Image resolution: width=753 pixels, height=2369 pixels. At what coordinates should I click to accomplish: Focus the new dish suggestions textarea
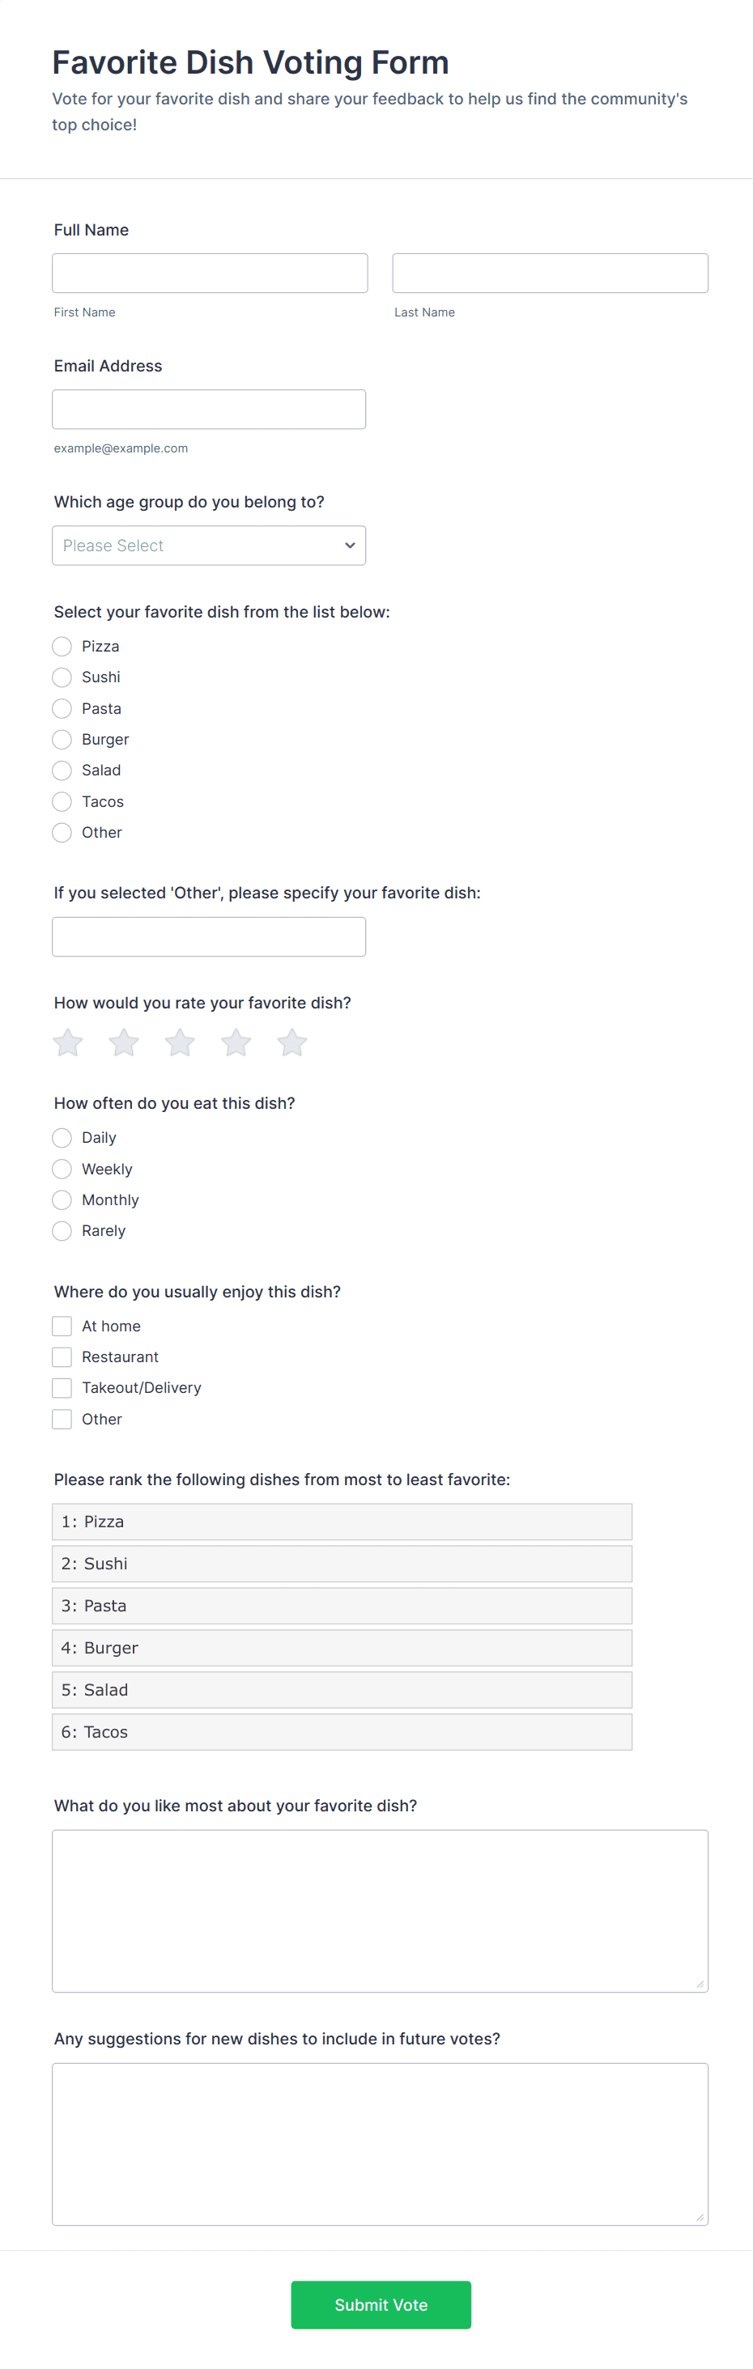[x=379, y=2144]
